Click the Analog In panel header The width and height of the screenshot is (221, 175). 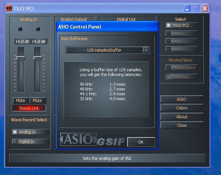coord(29,19)
